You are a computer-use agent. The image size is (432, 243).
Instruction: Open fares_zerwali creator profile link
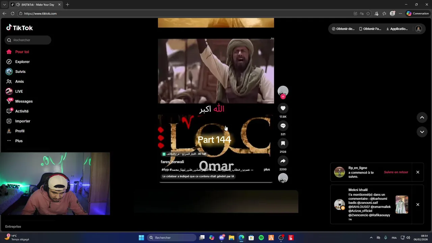(x=172, y=162)
